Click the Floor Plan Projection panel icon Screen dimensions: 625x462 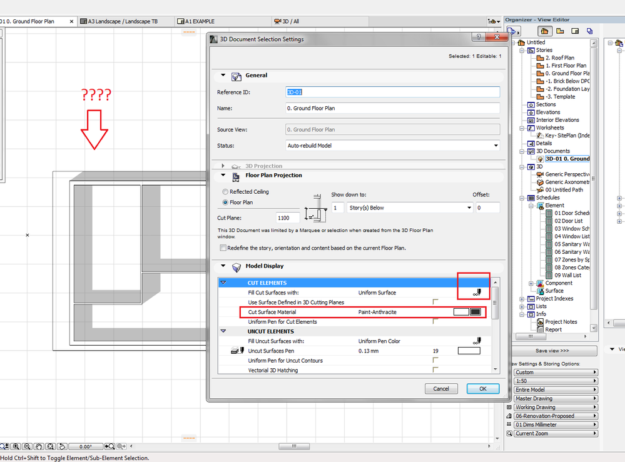[236, 176]
